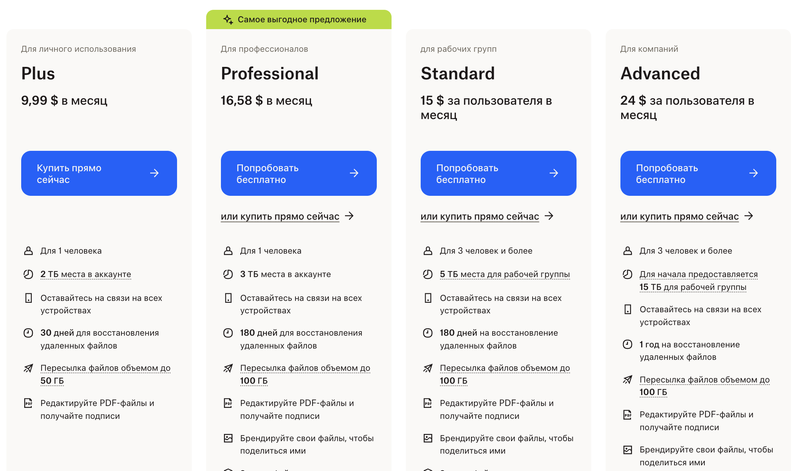
Task: Click the PDF icon in the Advanced plan
Action: [627, 415]
